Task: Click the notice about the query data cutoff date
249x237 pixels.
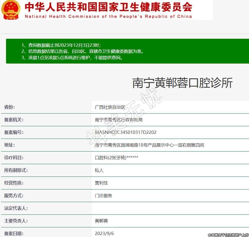Action: click(x=61, y=45)
